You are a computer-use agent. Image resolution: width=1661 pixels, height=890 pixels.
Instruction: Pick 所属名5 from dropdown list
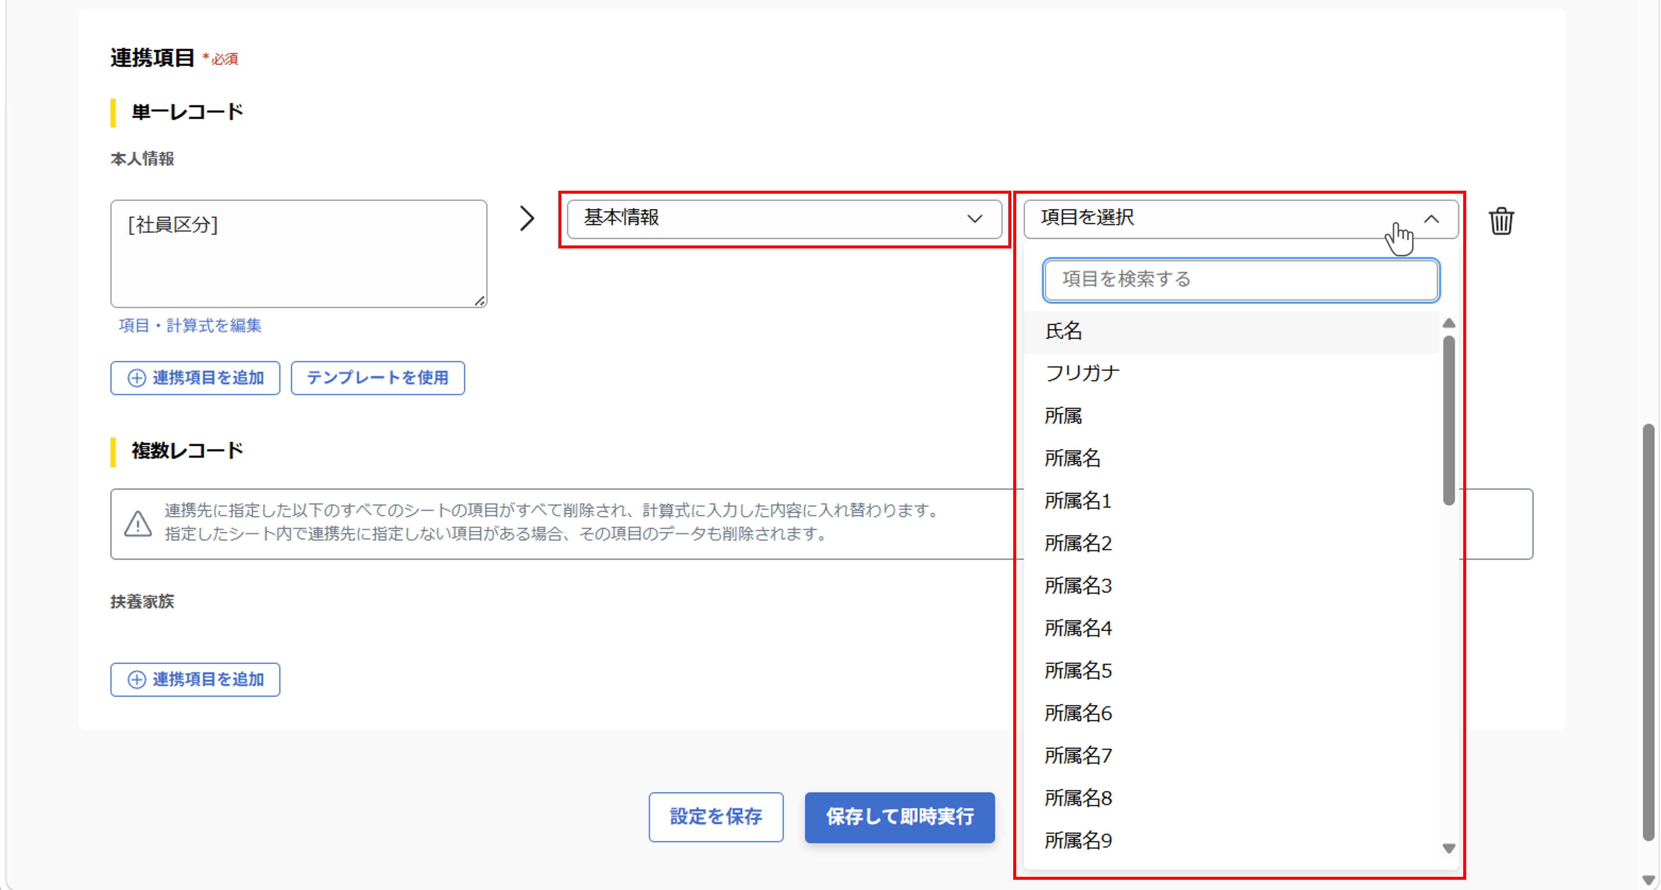[1231, 671]
